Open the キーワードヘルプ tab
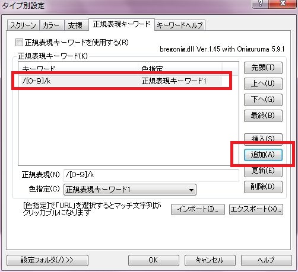The width and height of the screenshot is (298, 272). pyautogui.click(x=180, y=25)
